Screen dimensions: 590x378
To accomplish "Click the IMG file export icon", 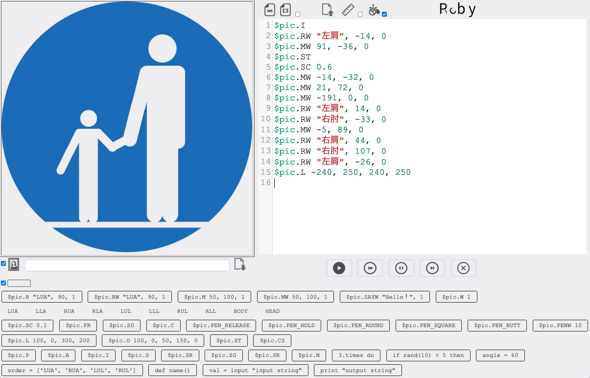I will [270, 10].
